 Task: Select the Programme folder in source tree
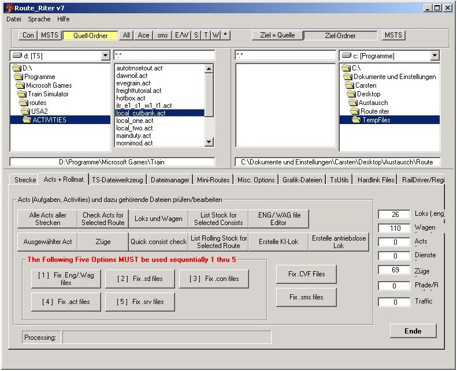tap(35, 77)
